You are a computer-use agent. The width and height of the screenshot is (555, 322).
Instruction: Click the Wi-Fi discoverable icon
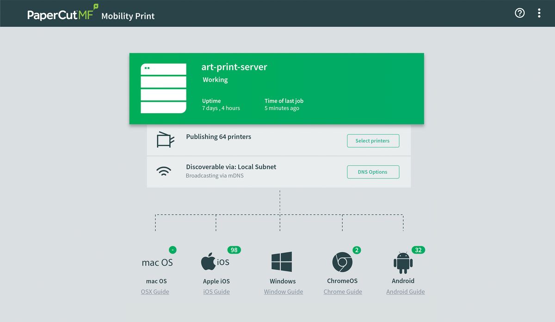[163, 171]
